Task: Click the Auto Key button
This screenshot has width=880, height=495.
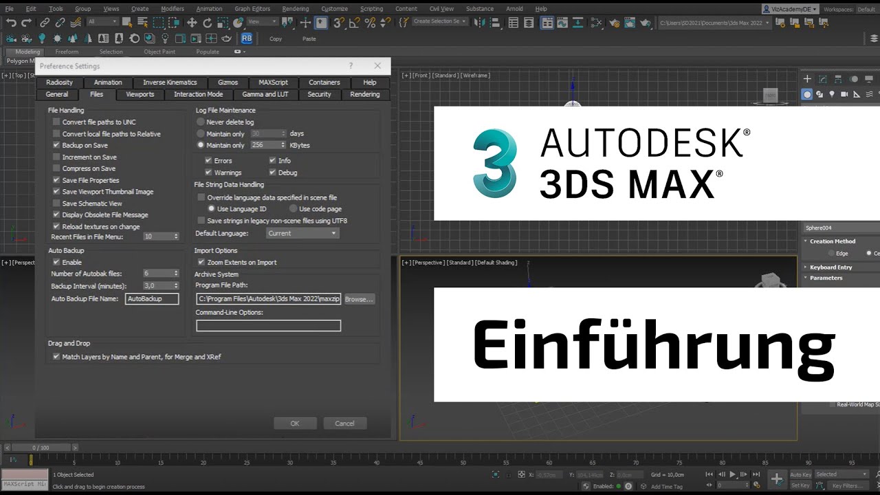Action: [x=800, y=474]
